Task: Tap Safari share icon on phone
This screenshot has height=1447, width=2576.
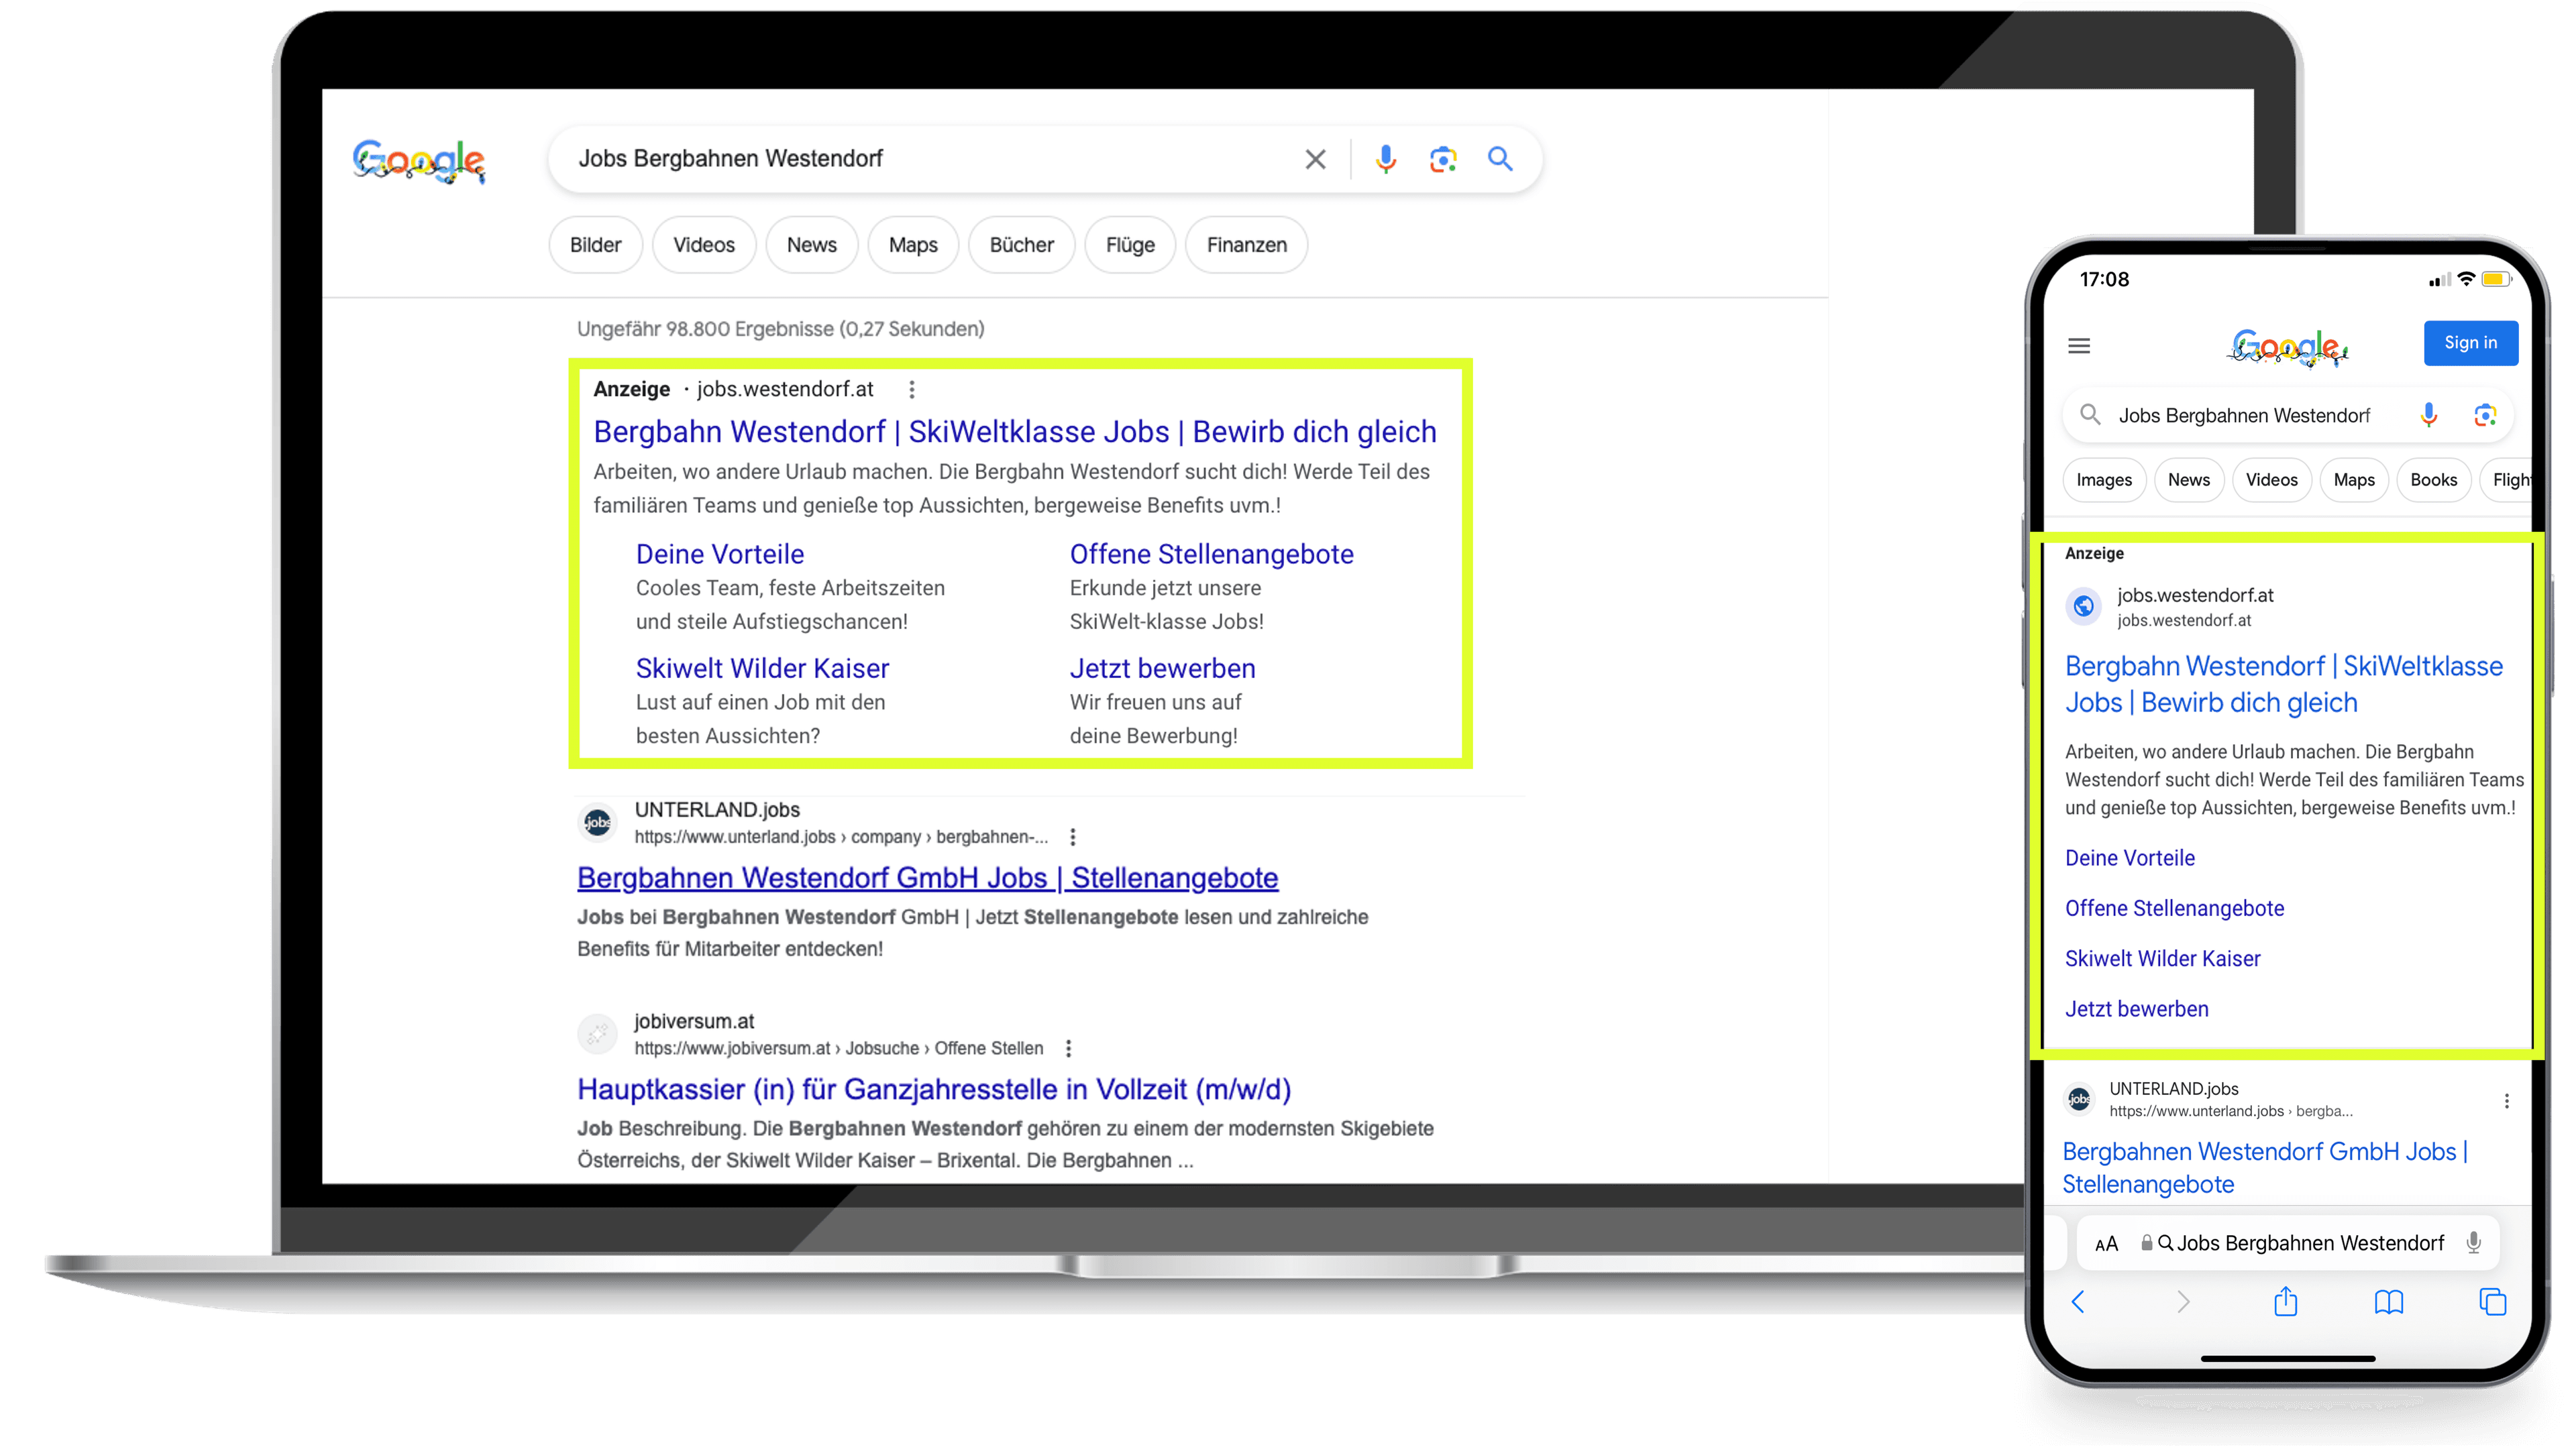Action: click(x=2285, y=1302)
